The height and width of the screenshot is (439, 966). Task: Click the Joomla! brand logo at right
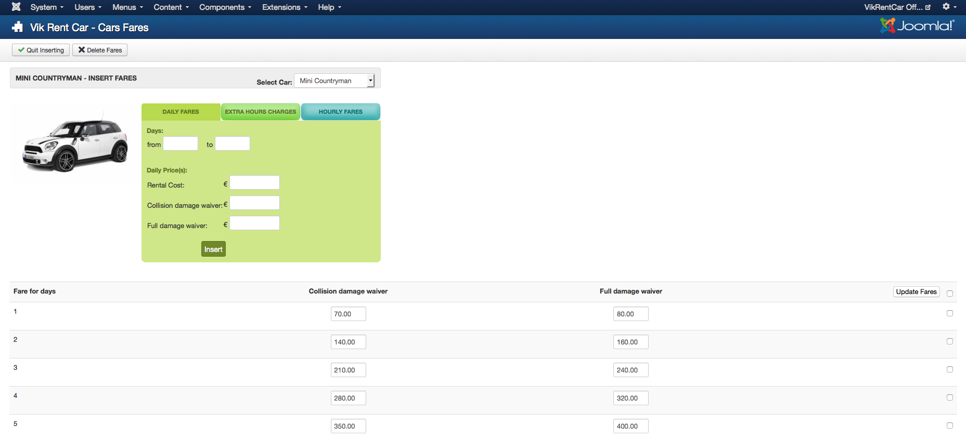[x=917, y=25]
